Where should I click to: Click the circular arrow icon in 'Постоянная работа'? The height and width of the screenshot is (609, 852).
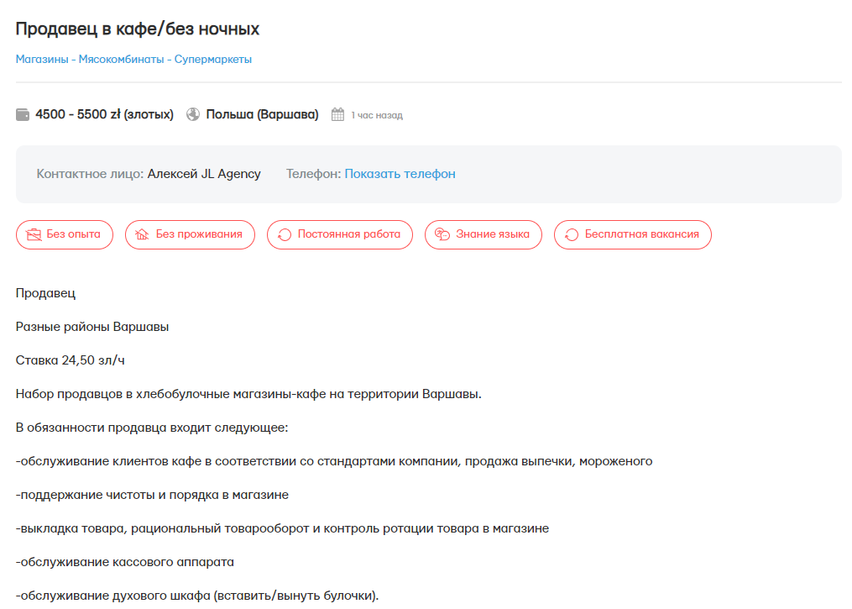(x=285, y=234)
